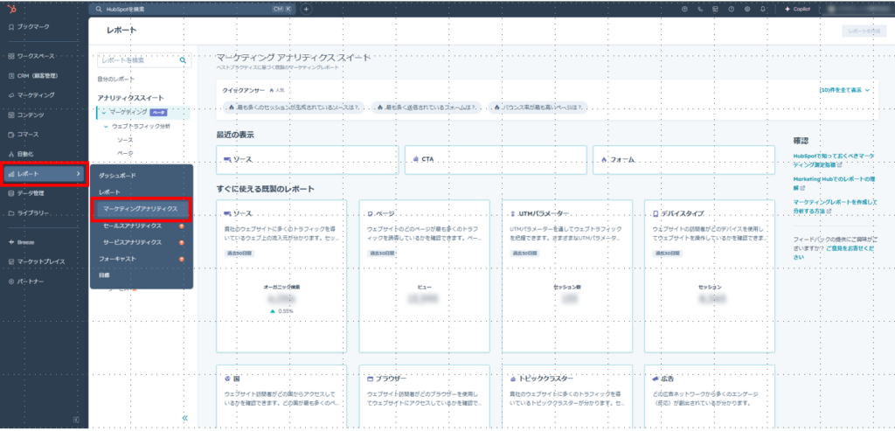
Task: Open マーケティングレポートを作成して分析する方法 link
Action: (x=835, y=206)
